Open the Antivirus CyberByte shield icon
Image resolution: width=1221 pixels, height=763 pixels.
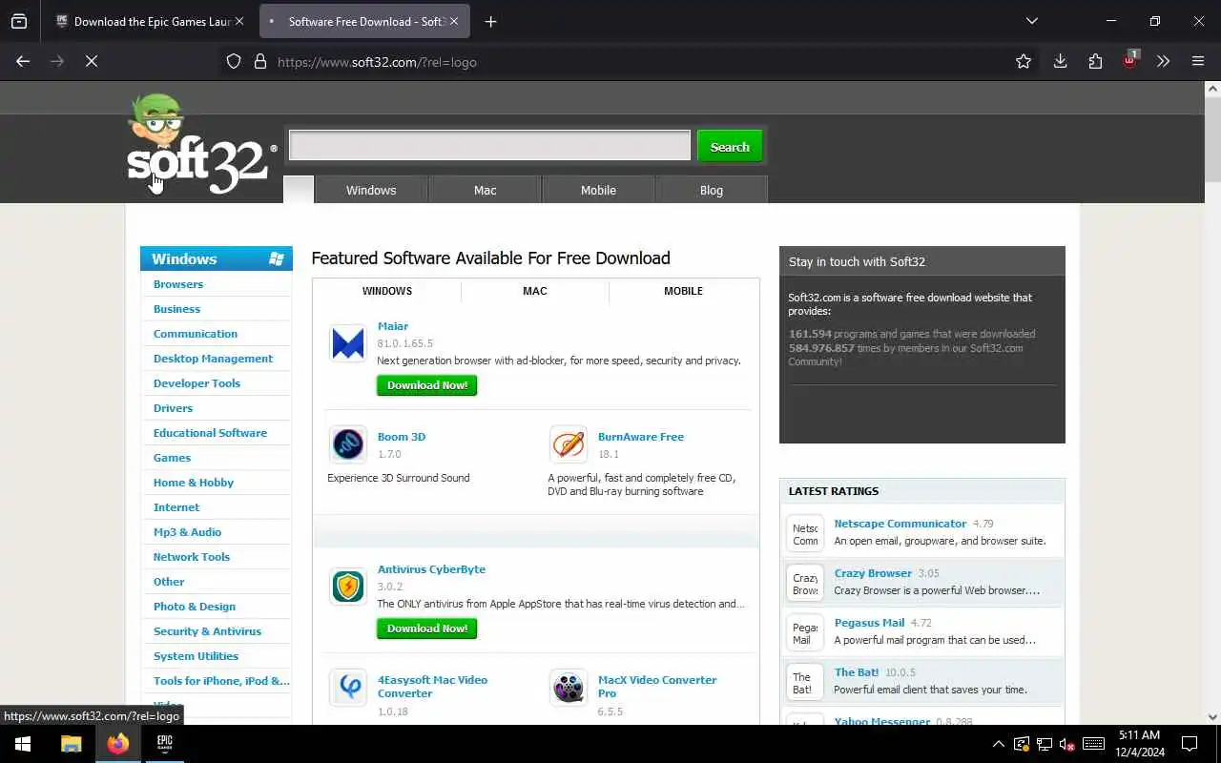click(x=348, y=587)
